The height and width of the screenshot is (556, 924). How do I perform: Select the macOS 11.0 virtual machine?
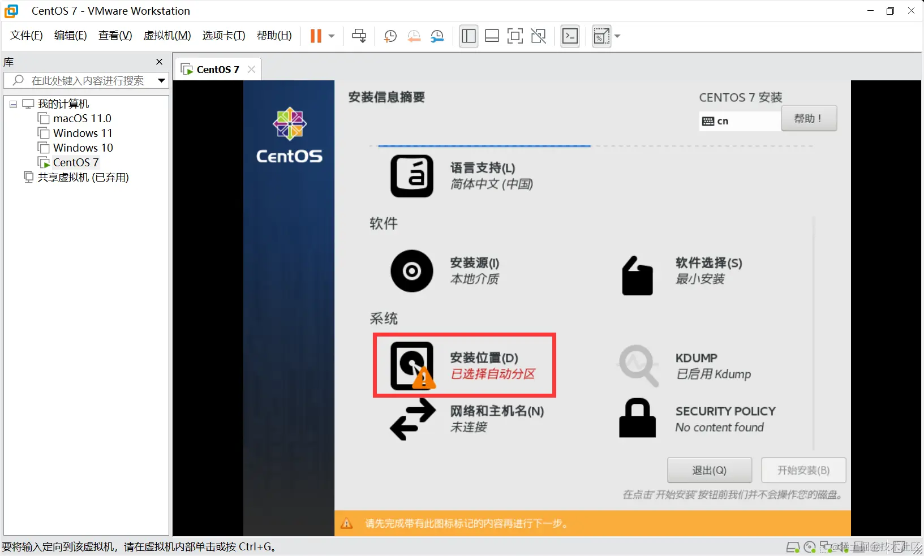tap(82, 118)
